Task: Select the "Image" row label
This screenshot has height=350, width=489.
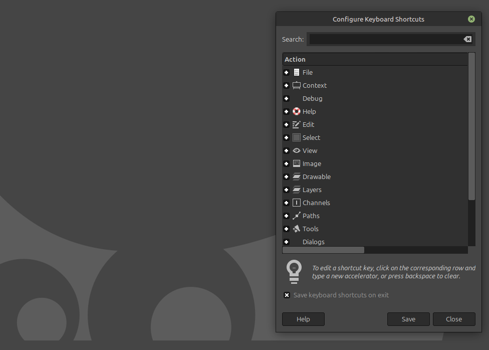Action: pyautogui.click(x=312, y=164)
